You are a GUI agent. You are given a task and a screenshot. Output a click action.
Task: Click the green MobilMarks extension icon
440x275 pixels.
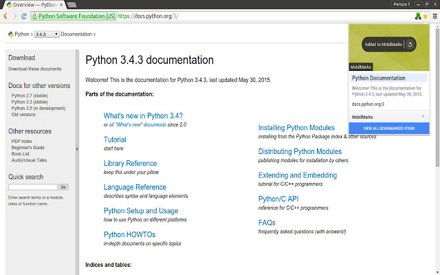(417, 15)
